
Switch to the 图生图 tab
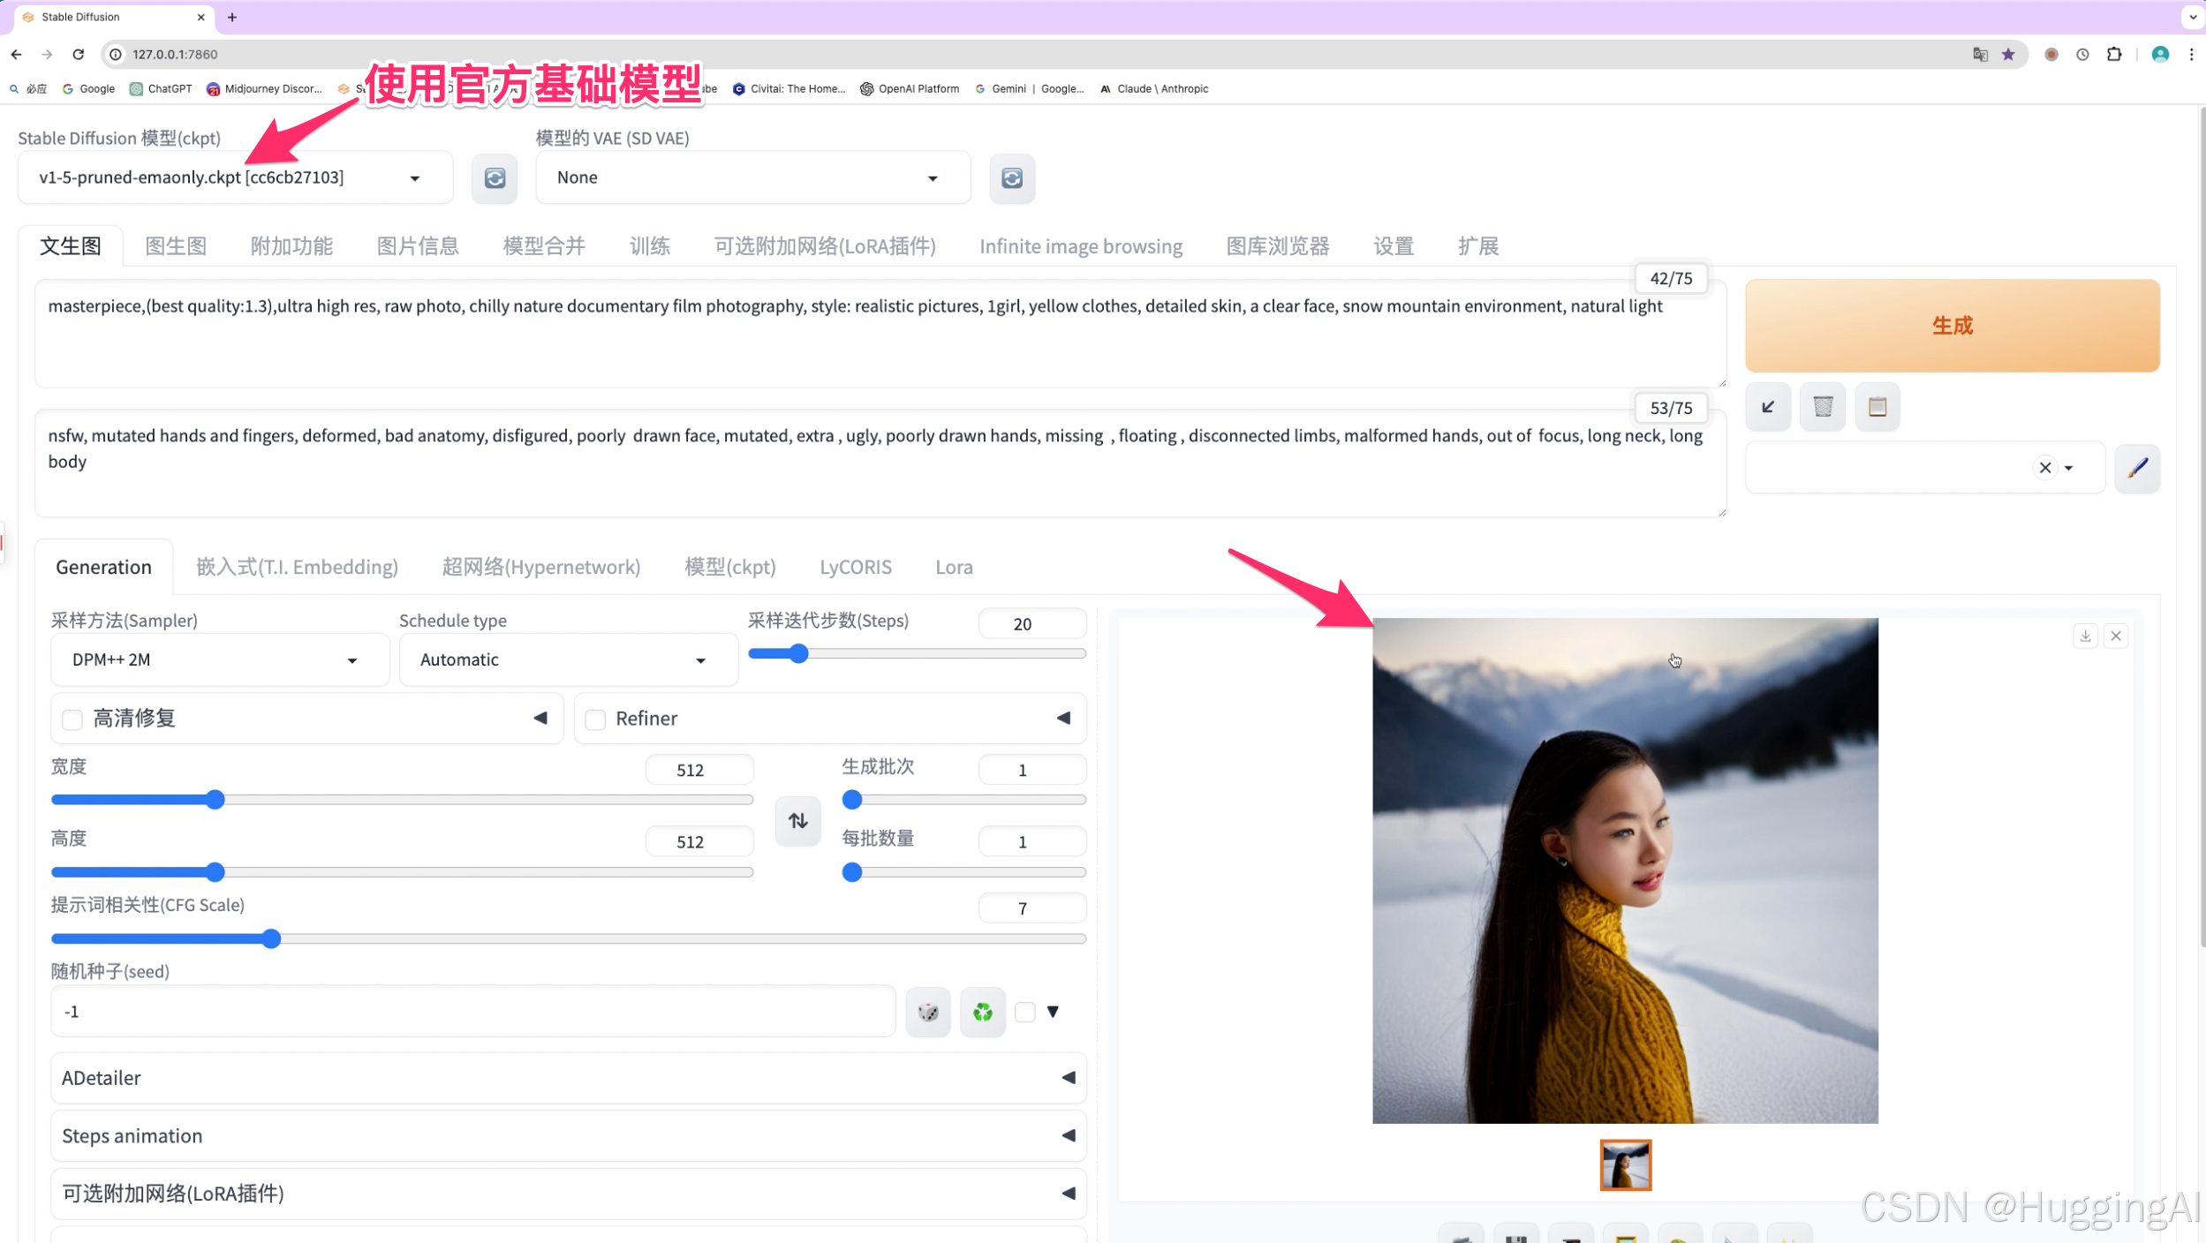tap(174, 245)
